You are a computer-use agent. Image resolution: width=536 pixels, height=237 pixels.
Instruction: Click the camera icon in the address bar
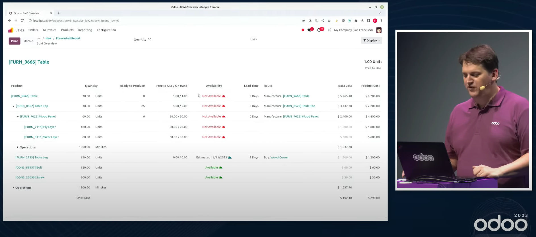click(304, 21)
